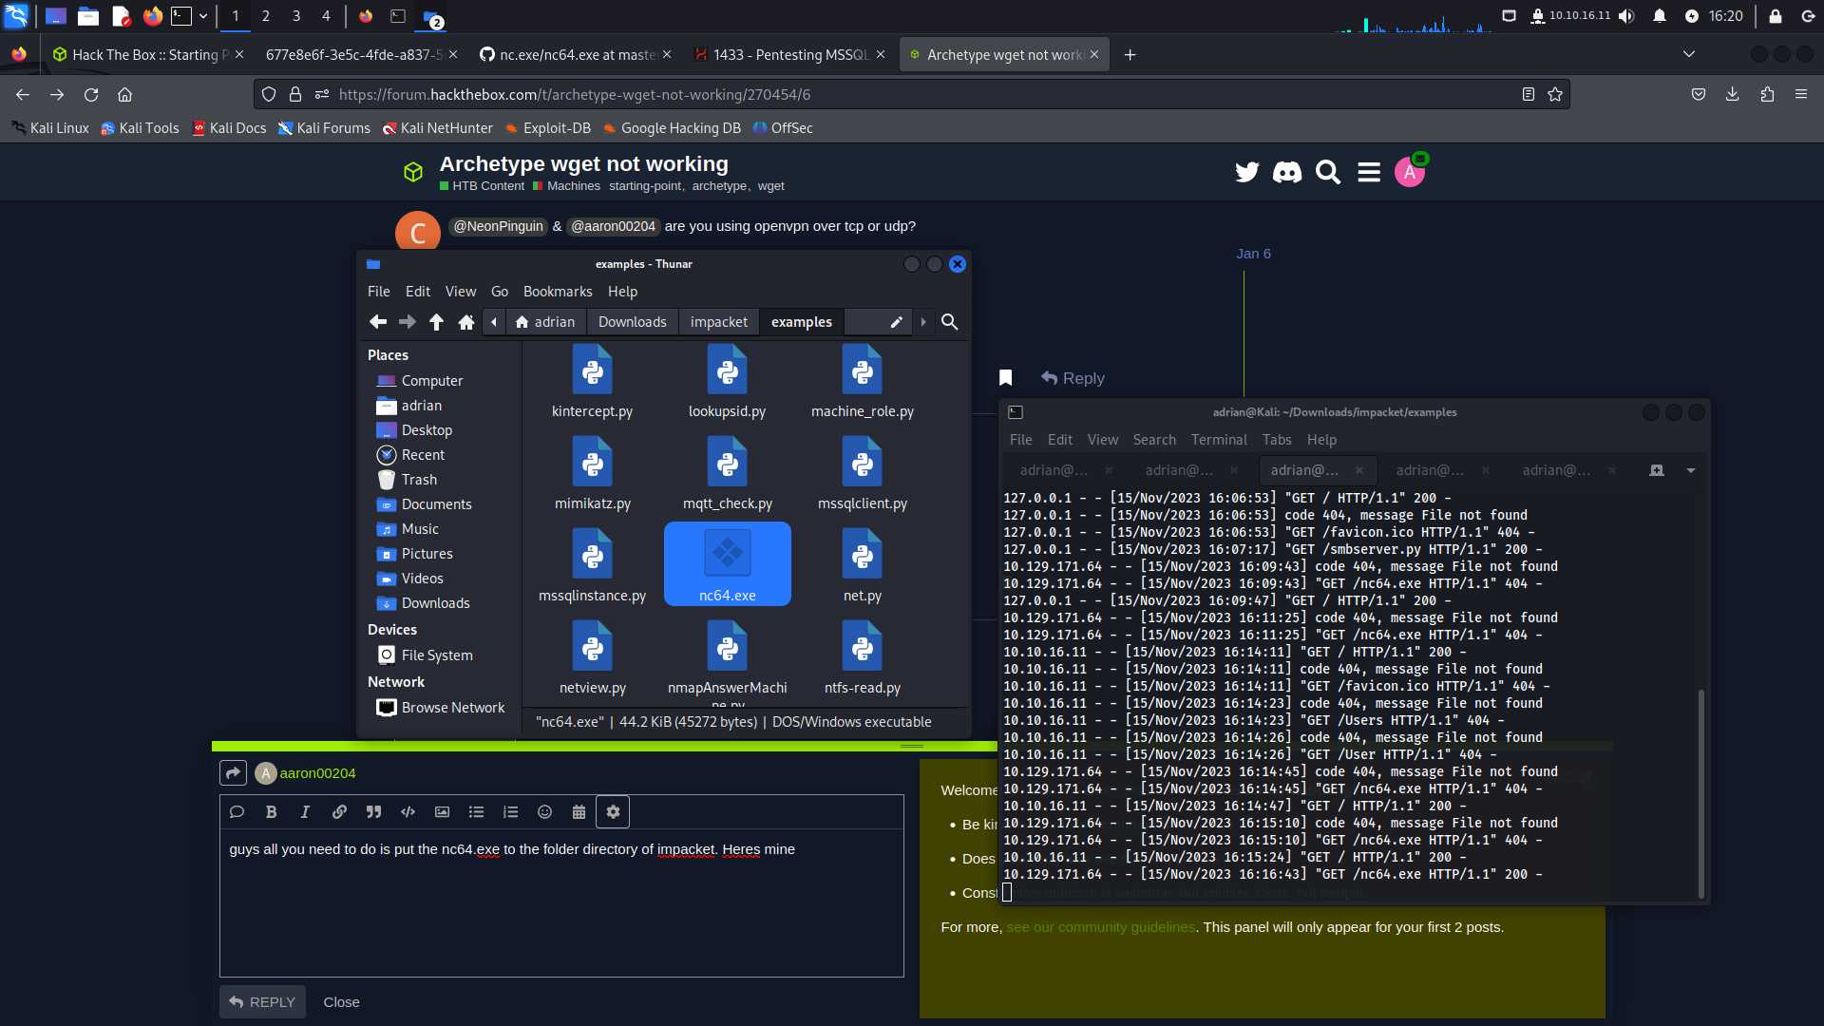Open Thunar search
The image size is (1824, 1026).
(949, 322)
